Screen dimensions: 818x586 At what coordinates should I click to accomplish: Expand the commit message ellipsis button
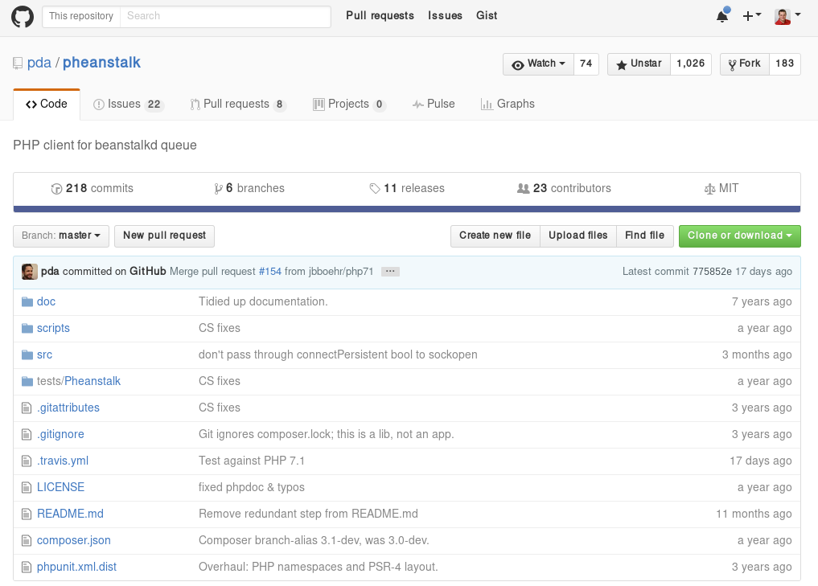click(390, 271)
